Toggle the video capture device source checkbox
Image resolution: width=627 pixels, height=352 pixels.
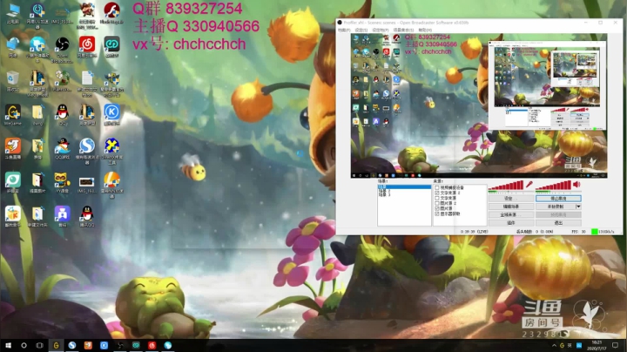point(437,187)
